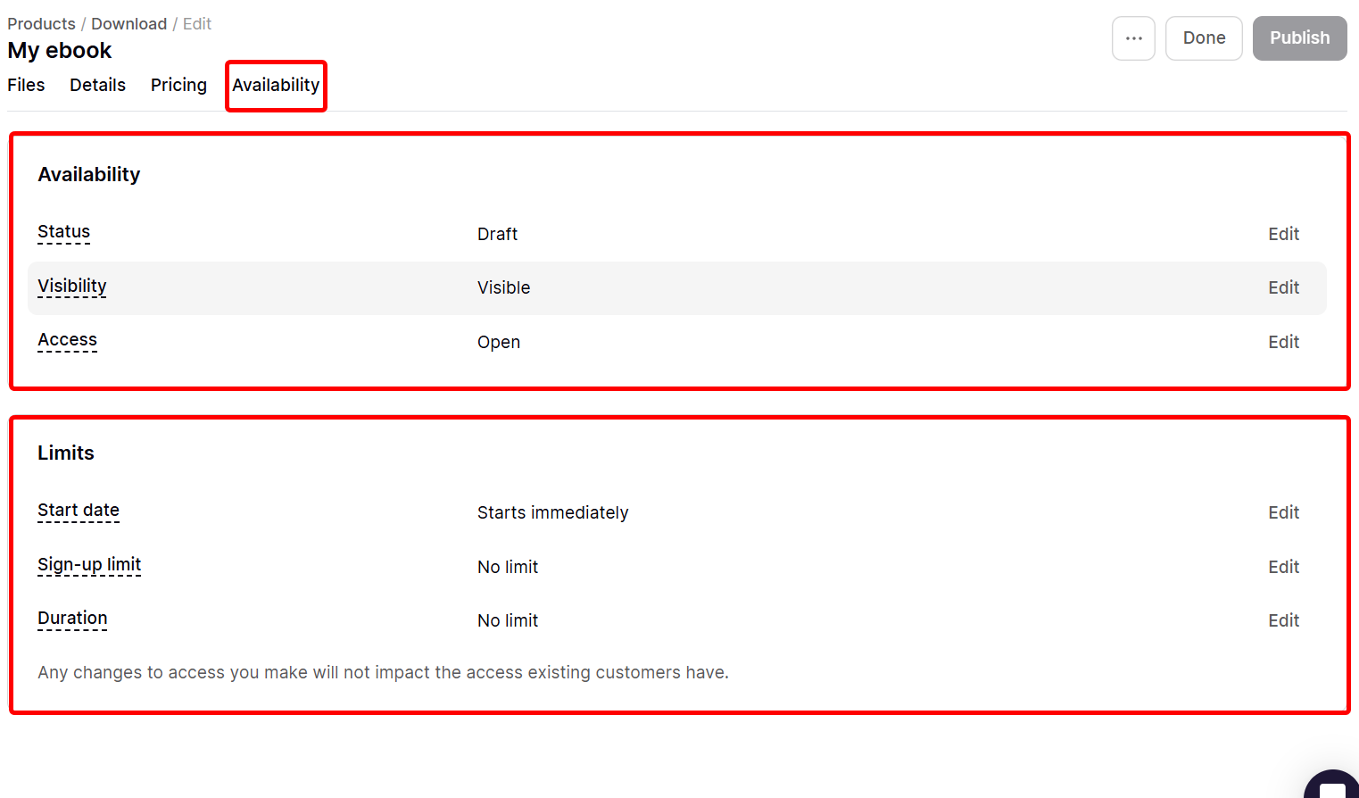Click the My ebook title

coord(60,51)
